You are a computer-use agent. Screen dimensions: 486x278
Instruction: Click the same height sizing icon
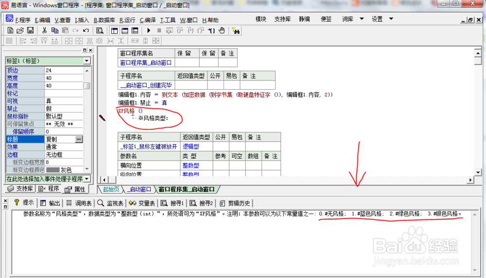click(x=145, y=41)
